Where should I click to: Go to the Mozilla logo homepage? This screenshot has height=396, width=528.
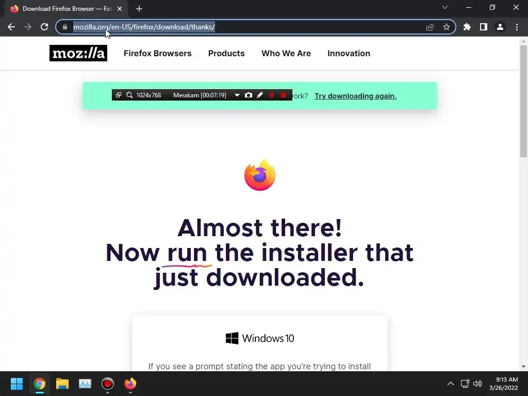tap(78, 53)
